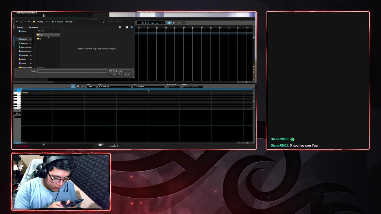Open the VOICE MIKU_SP dropdown
This screenshot has width=381, height=214.
[114, 86]
